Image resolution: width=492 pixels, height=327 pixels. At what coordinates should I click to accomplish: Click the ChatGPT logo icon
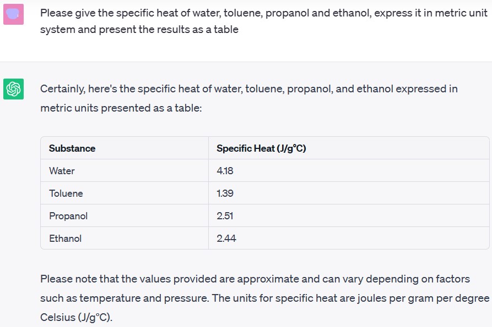click(x=13, y=89)
